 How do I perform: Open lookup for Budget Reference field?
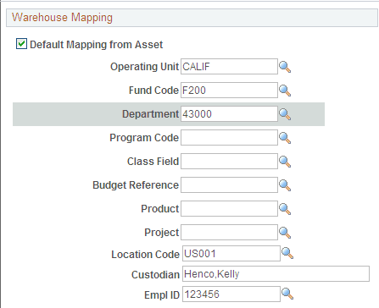(x=285, y=185)
